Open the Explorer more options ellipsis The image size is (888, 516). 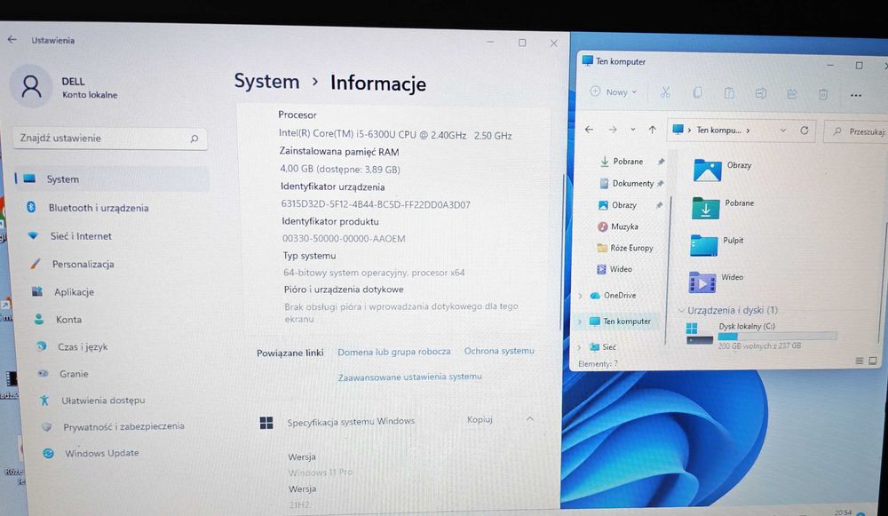[x=855, y=95]
